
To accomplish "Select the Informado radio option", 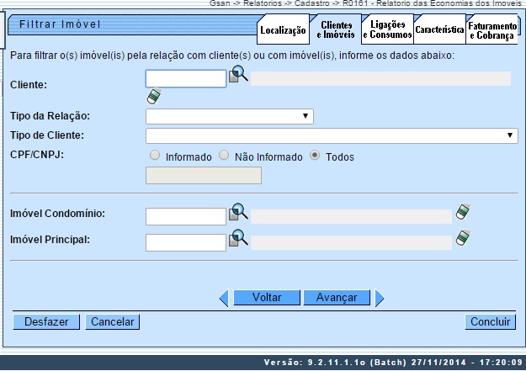I will tap(154, 156).
